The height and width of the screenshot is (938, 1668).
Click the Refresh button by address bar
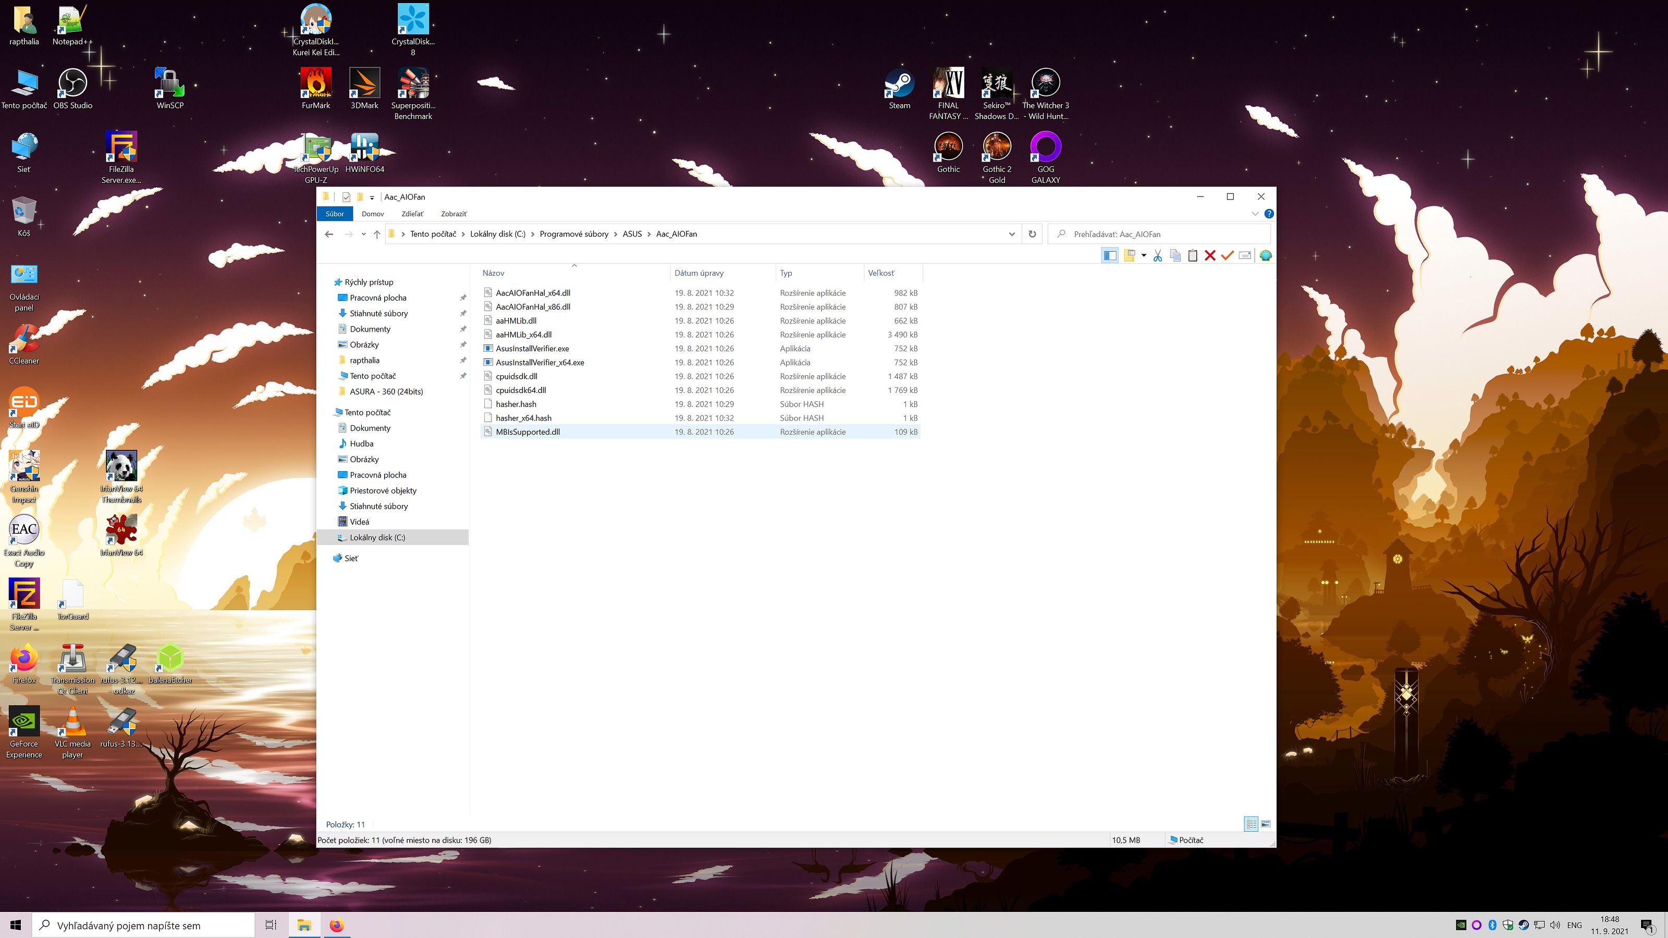(x=1032, y=234)
